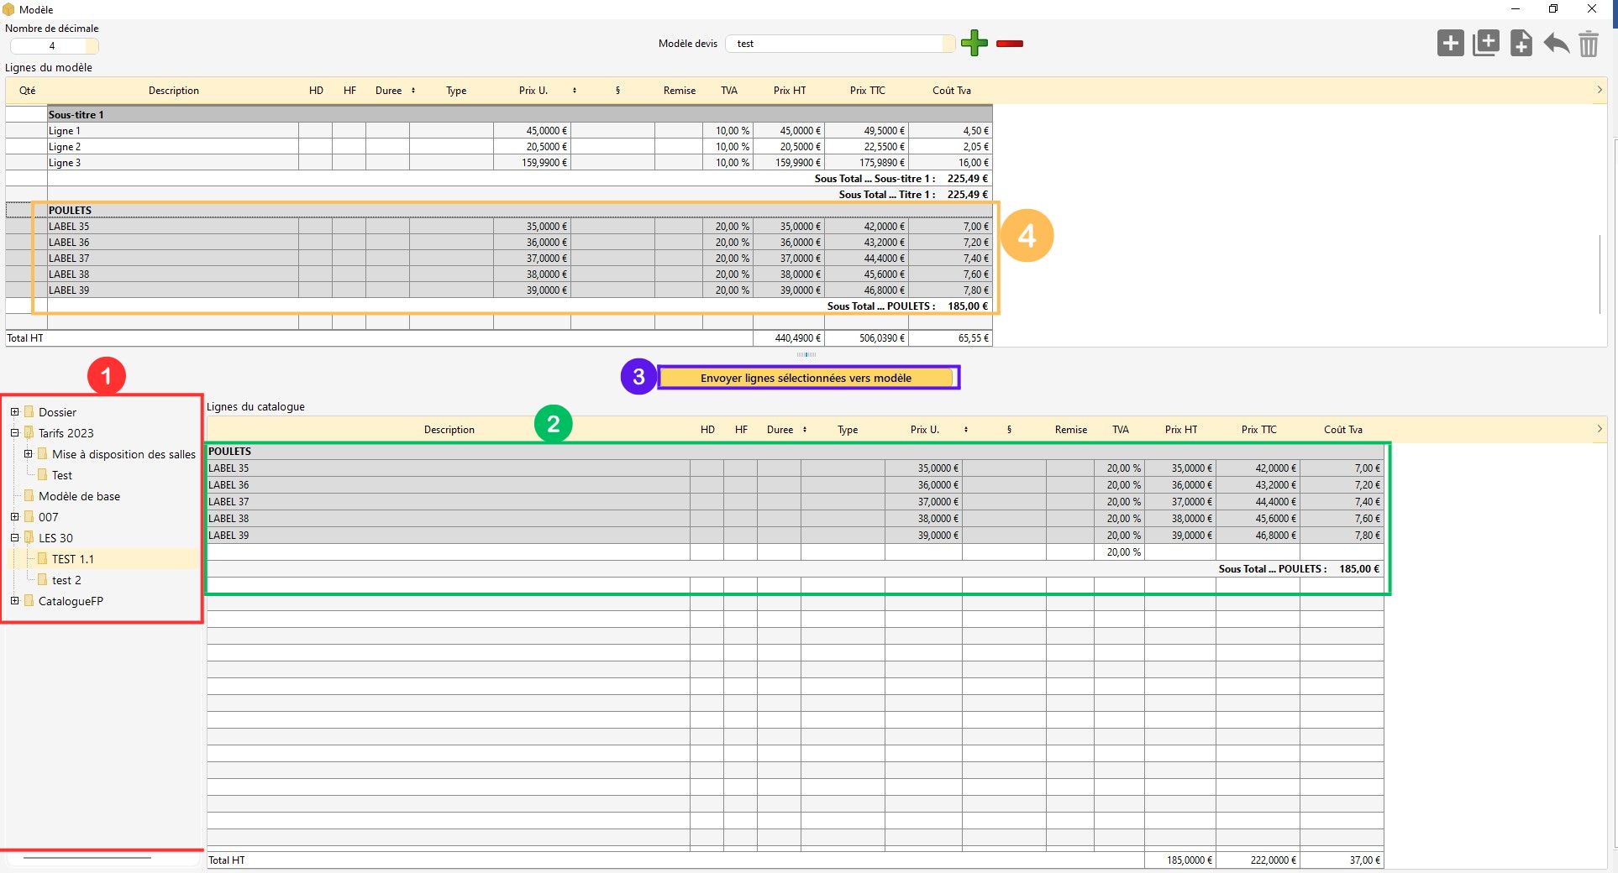Click the trash bin delete icon
This screenshot has height=873, width=1618.
click(x=1588, y=44)
